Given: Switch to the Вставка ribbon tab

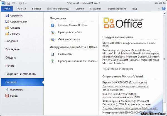Looking at the screenshot, I should (36, 9).
